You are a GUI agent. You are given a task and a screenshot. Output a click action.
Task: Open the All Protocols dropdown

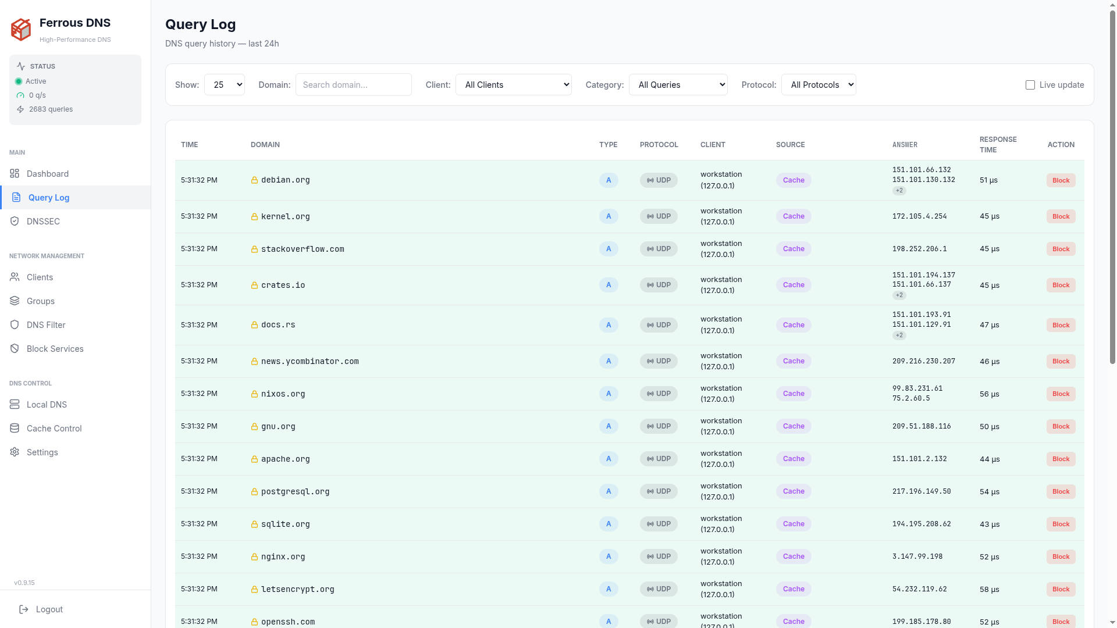819,85
